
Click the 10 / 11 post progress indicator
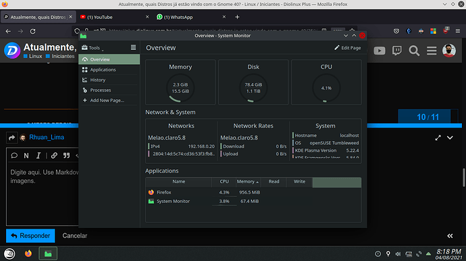pos(428,117)
